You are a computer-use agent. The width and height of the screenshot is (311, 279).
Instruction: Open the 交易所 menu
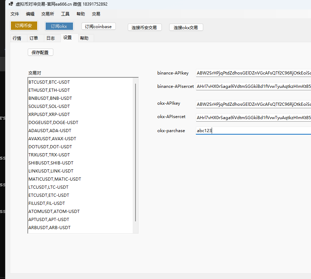[48, 14]
